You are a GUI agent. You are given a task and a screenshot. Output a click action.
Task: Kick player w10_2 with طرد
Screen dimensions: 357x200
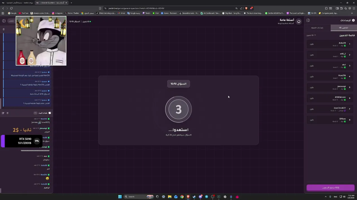click(x=312, y=55)
